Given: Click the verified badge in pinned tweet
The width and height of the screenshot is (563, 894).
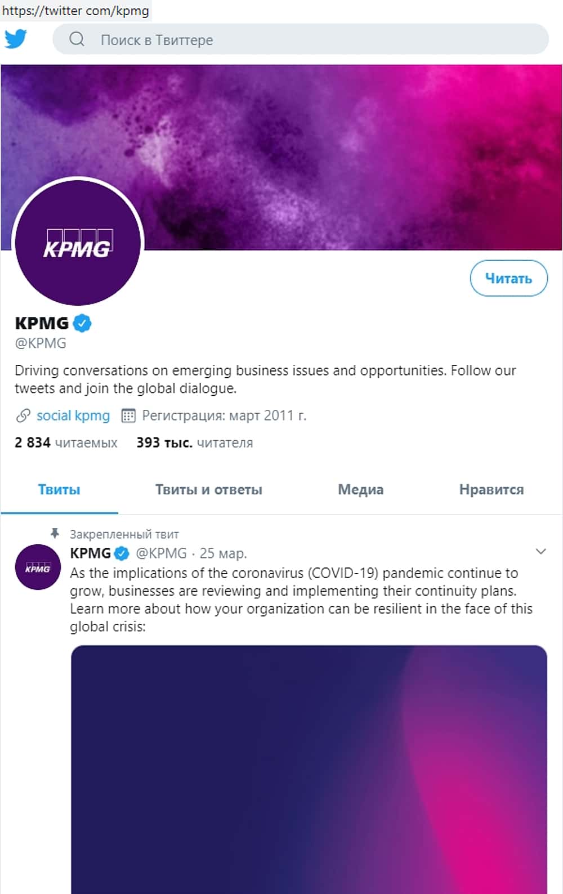Looking at the screenshot, I should [122, 553].
